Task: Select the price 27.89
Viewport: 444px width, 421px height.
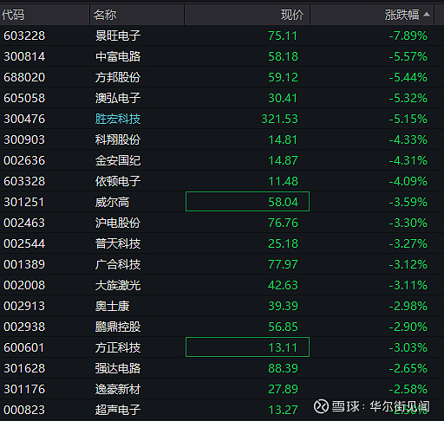Action: tap(283, 389)
